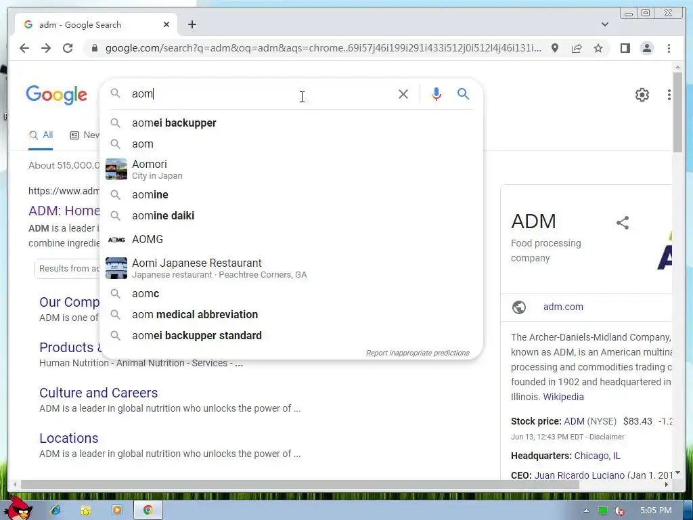Open Google apps dots beside the gear
Screen dimensions: 693x520
[x=669, y=95]
